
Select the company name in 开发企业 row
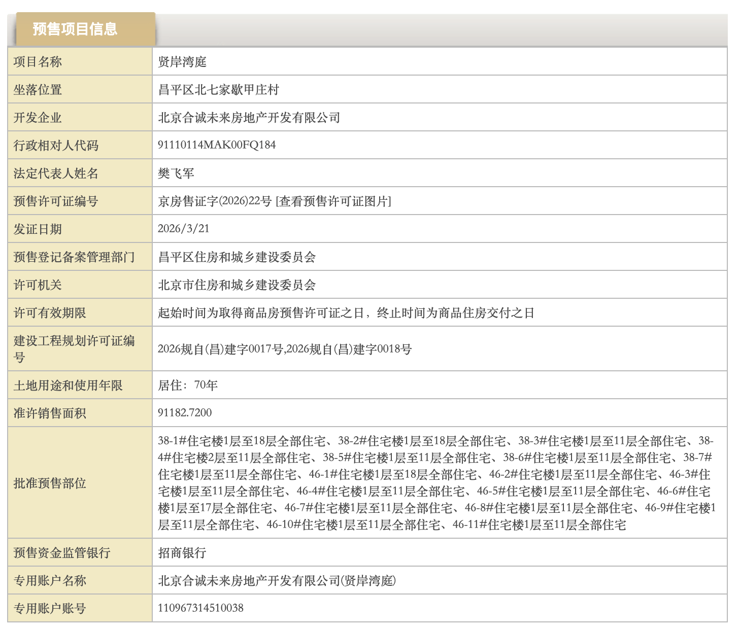(249, 118)
